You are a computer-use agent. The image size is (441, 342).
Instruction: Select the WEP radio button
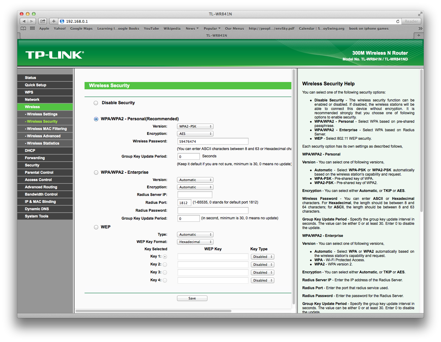tap(96, 227)
